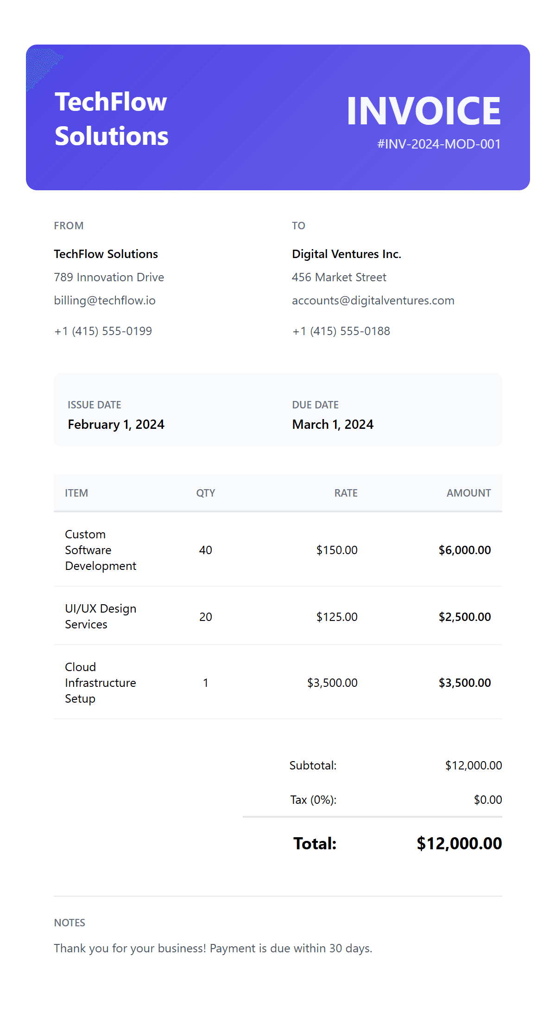Select invoice number #INV-2024-MOD-001

pos(439,144)
